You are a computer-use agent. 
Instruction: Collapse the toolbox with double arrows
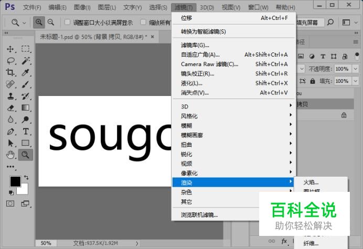6,33
